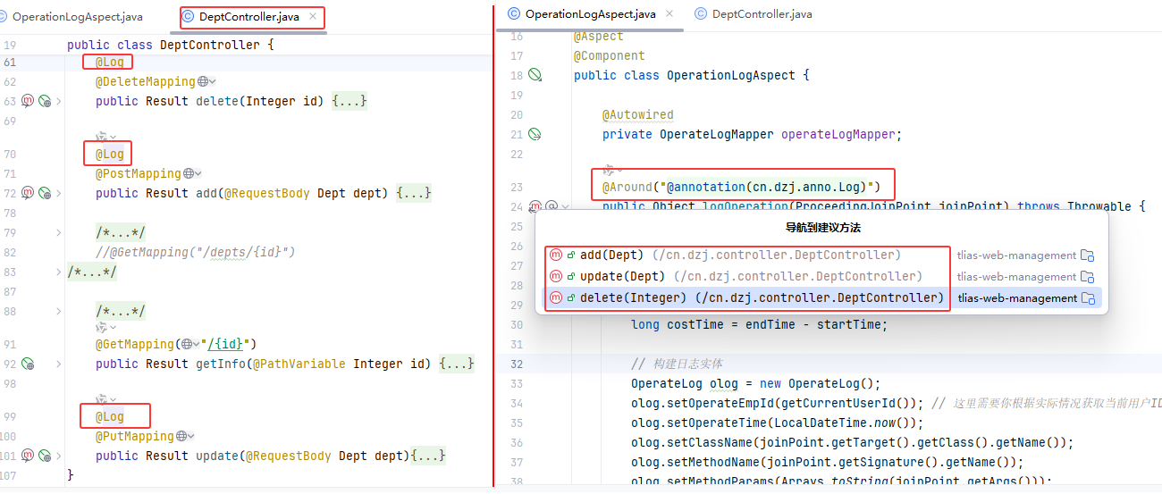The height and width of the screenshot is (494, 1162).
Task: Expand the folded update method body placeholder
Action: 427,456
